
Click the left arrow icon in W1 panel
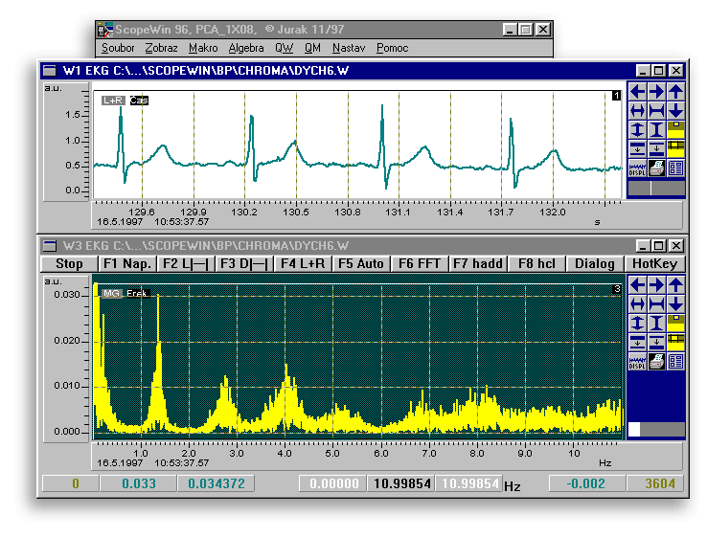coord(637,92)
